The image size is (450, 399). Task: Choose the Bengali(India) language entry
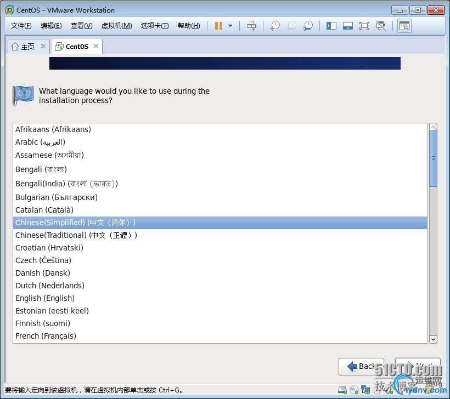(x=220, y=184)
